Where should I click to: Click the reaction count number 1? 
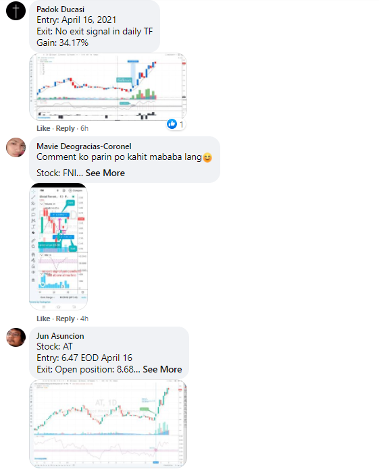pos(181,124)
